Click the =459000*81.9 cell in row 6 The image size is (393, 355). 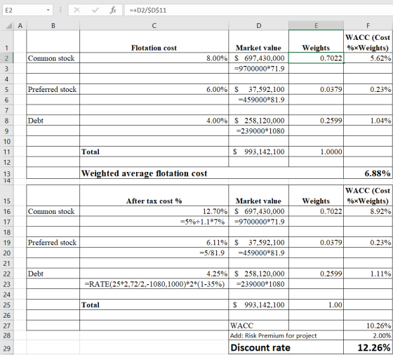[x=258, y=100]
